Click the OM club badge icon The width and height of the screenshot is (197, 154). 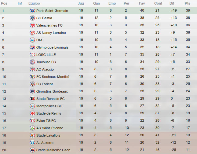click(x=32, y=40)
